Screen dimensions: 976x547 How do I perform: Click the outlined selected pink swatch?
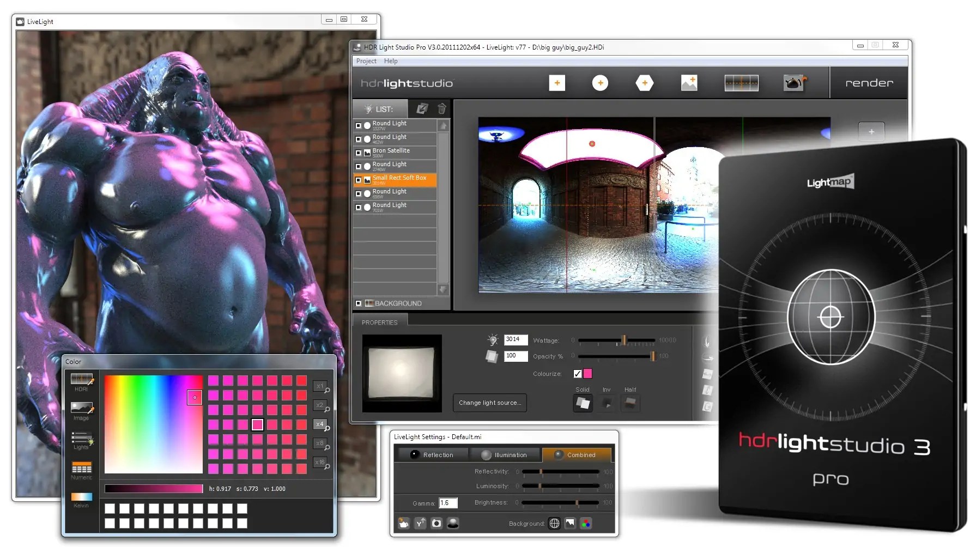coord(257,424)
